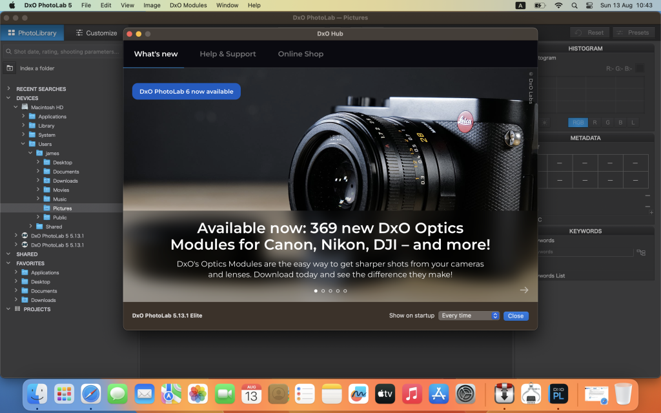Select the RGB histogram channel
661x413 pixels.
[578, 123]
